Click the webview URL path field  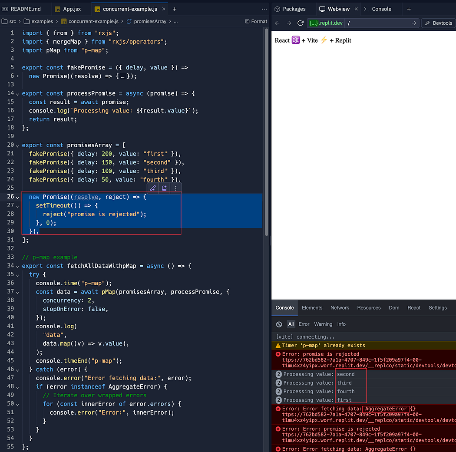(x=377, y=23)
